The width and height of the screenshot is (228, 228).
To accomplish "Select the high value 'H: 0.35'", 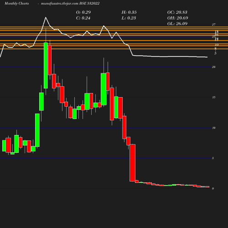I will pyautogui.click(x=129, y=12).
